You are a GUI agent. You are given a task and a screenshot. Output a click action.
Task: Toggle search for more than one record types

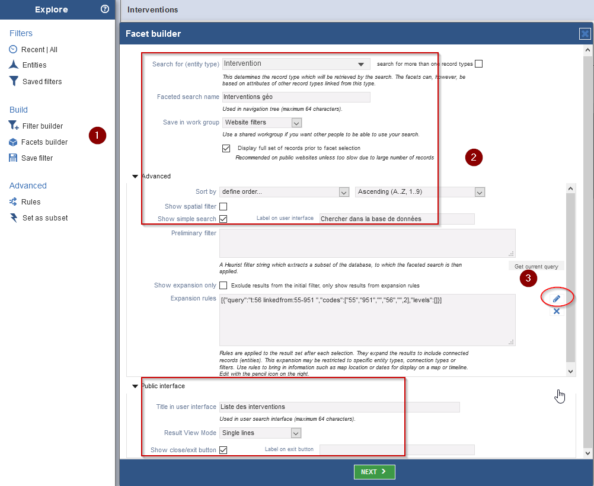[478, 63]
